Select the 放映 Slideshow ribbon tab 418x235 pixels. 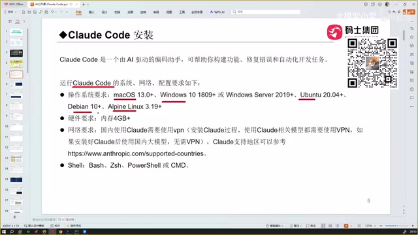point(143,12)
